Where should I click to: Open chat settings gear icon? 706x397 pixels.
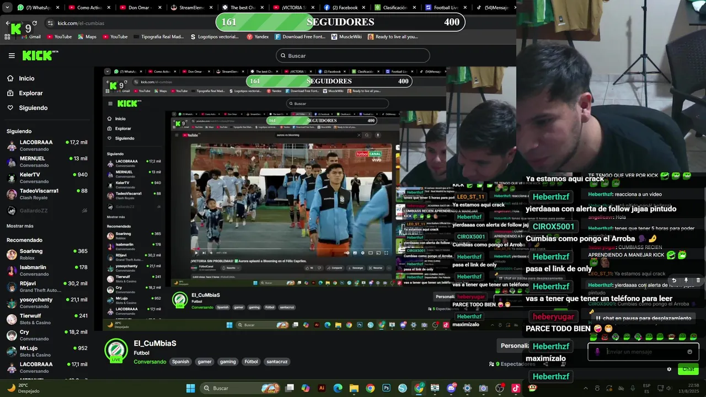tap(669, 369)
